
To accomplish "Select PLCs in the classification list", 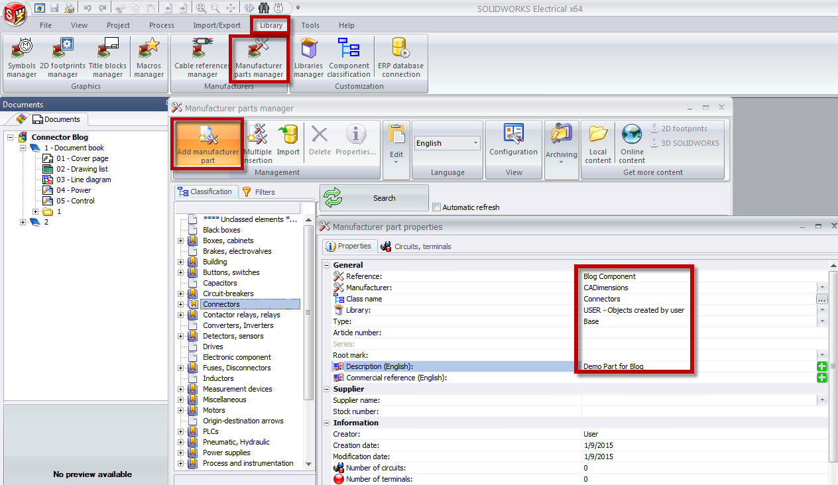I will click(210, 431).
